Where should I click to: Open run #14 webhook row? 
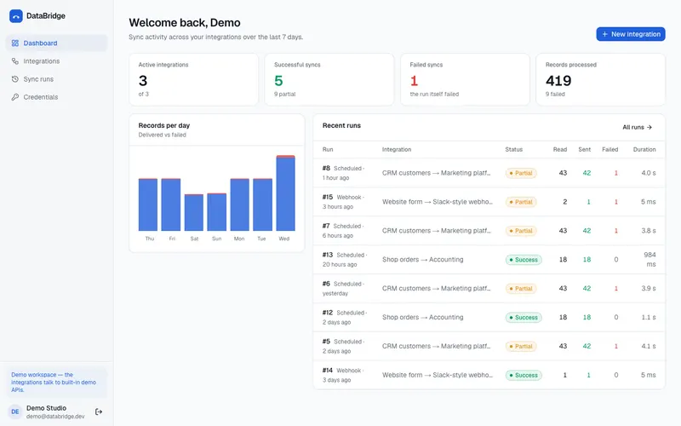(x=489, y=375)
